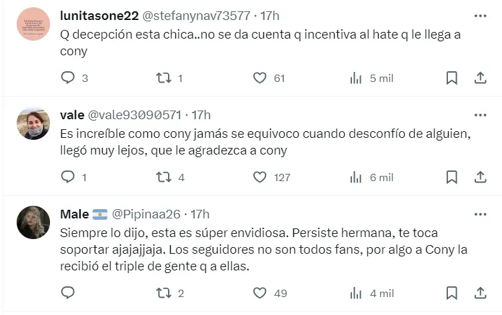Like vale's tweet with 127 likes

click(x=260, y=177)
